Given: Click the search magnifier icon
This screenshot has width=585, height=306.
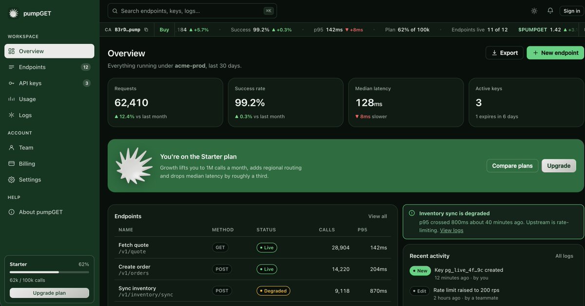Looking at the screenshot, I should 115,11.
